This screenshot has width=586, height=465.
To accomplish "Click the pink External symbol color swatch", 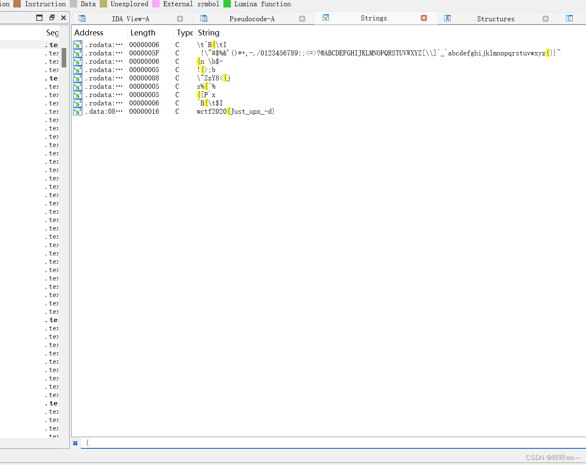I will click(156, 4).
